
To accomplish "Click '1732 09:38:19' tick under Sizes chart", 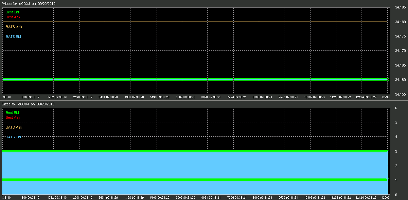I will click(57, 197).
